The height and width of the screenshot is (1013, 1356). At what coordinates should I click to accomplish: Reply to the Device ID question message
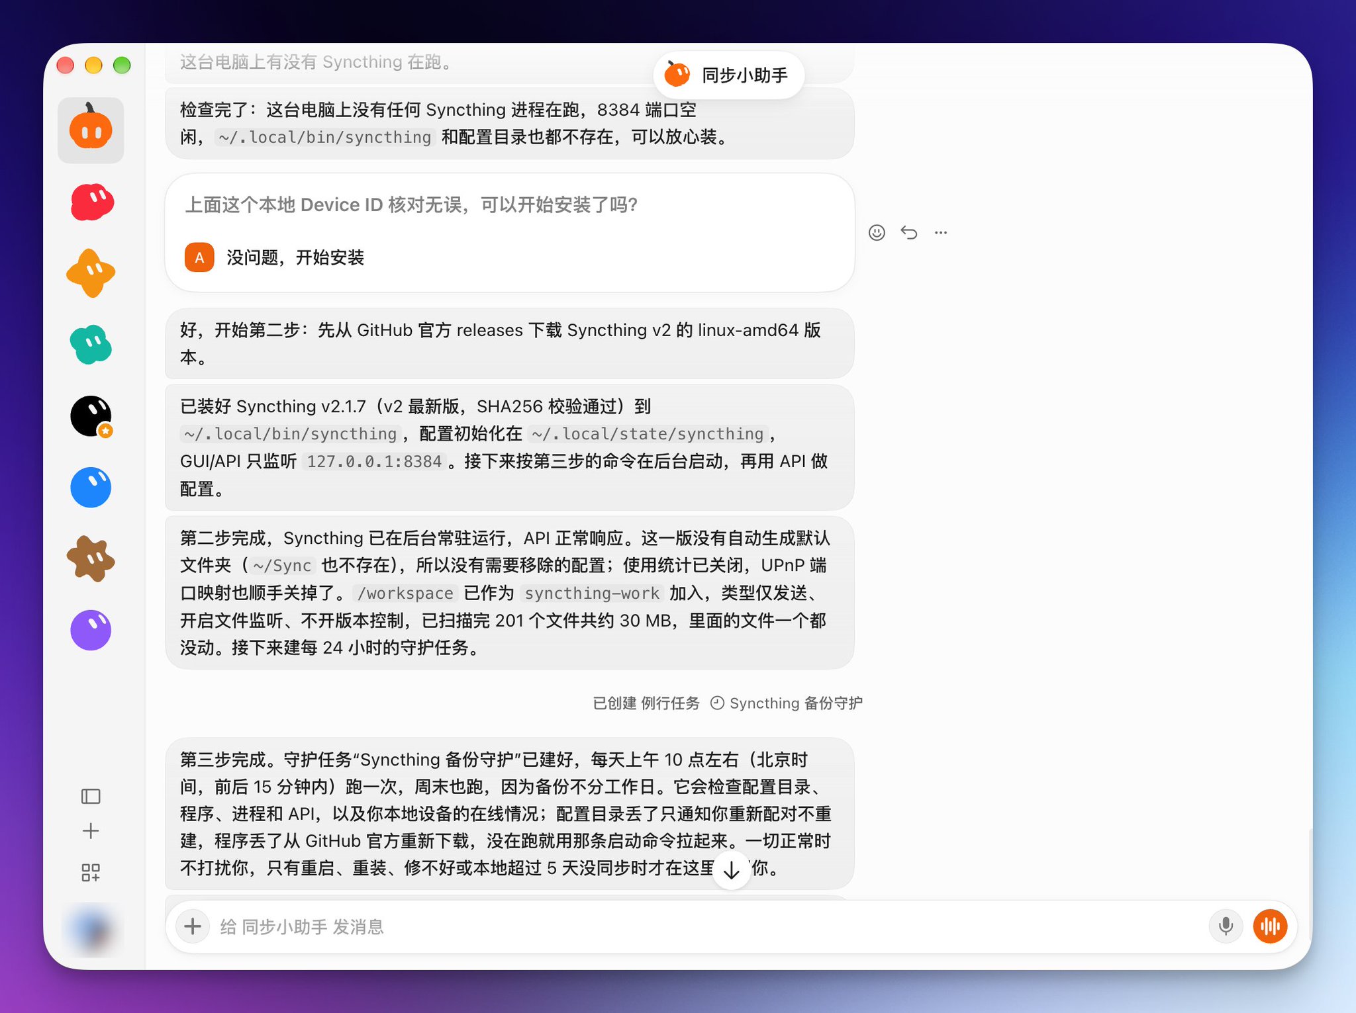tap(909, 233)
